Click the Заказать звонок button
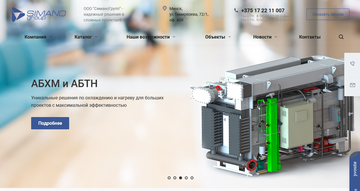 coord(328,14)
